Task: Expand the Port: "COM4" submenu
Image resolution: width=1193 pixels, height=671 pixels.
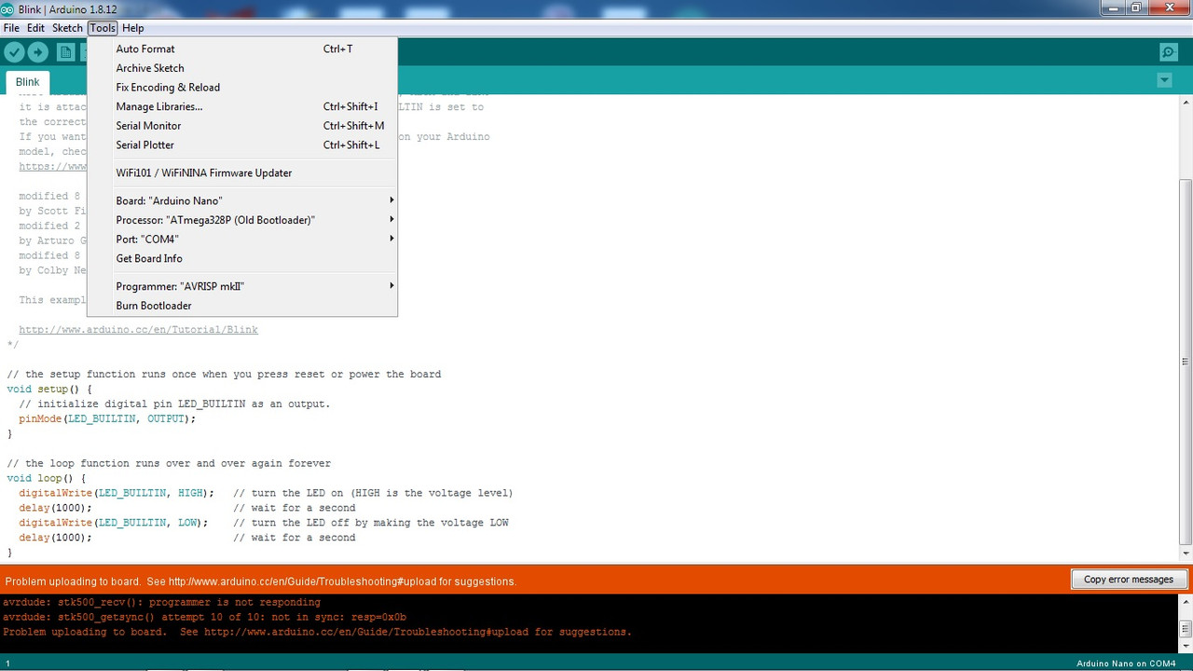Action: click(242, 240)
